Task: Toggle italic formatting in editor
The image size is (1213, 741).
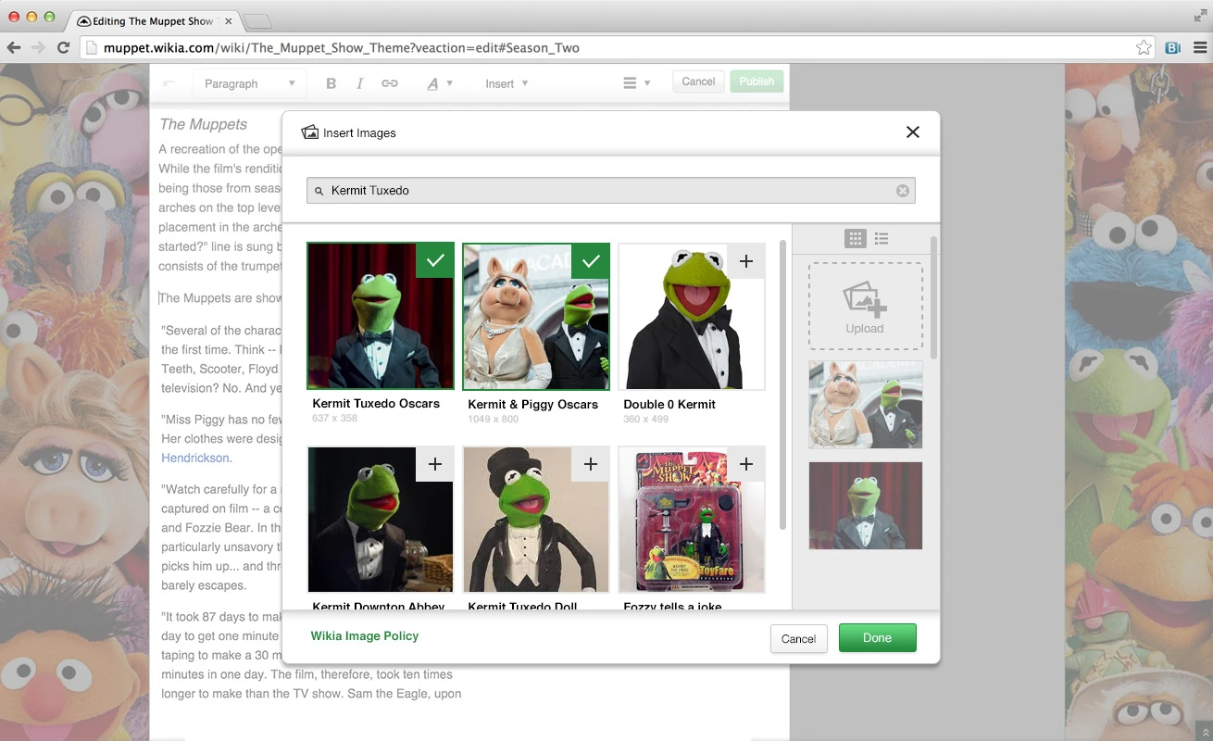Action: [x=360, y=83]
